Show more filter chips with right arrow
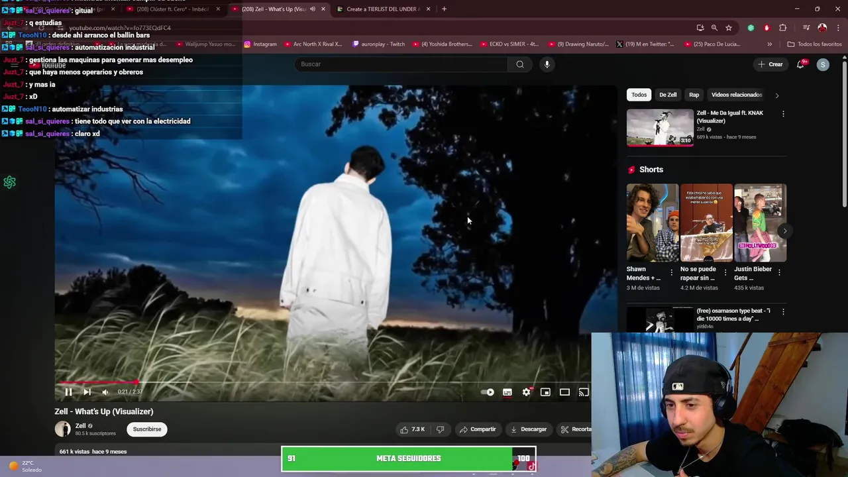 pyautogui.click(x=777, y=95)
